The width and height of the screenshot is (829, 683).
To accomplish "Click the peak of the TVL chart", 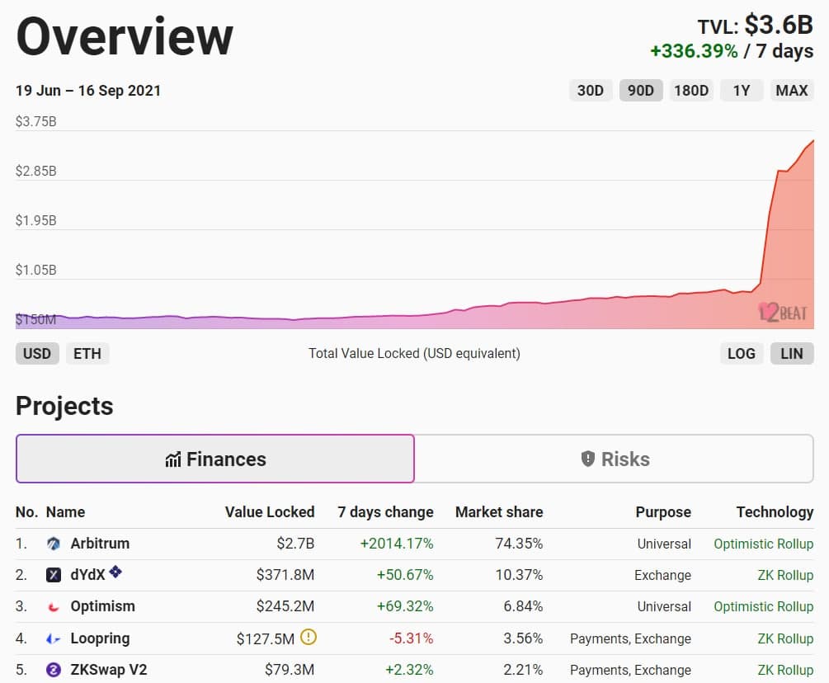I will pyautogui.click(x=813, y=142).
